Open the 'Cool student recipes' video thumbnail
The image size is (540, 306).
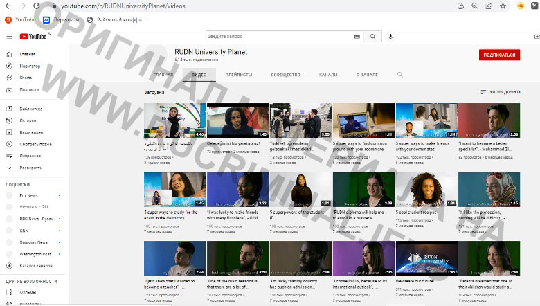tap(426, 190)
